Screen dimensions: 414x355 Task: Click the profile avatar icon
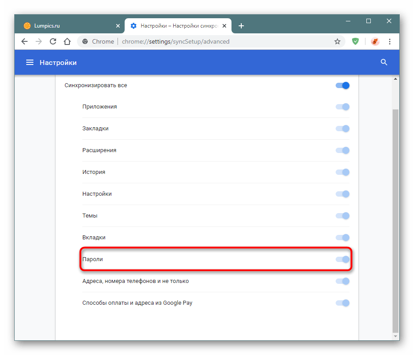[375, 41]
